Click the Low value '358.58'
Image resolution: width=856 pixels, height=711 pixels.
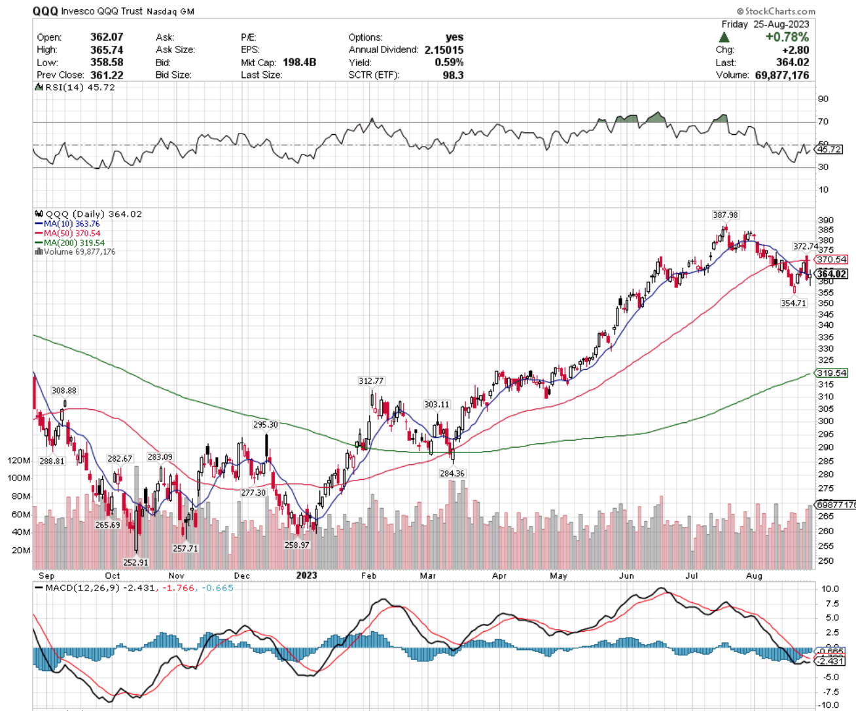pyautogui.click(x=107, y=62)
